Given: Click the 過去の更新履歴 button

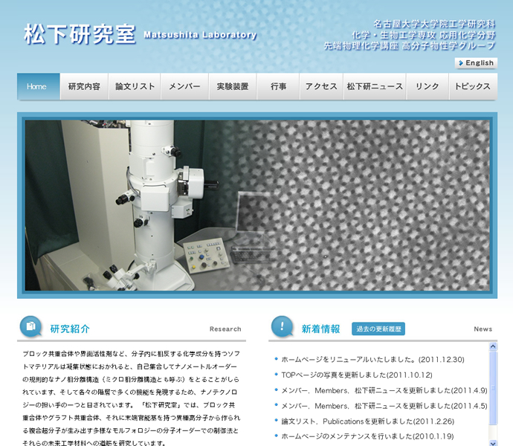Looking at the screenshot, I should (x=378, y=329).
